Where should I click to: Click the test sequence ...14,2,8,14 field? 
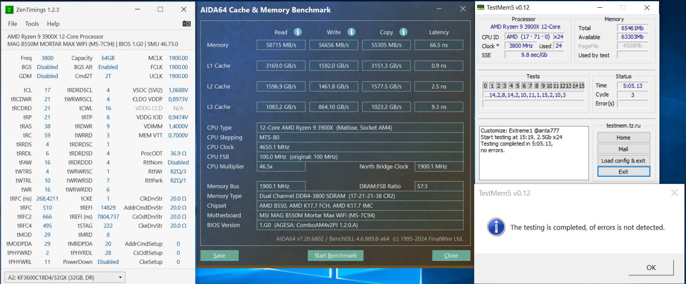533,95
